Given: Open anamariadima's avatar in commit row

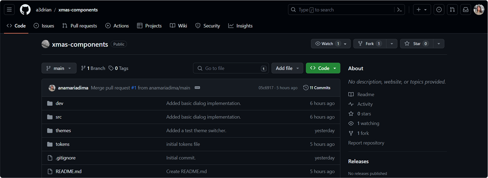Looking at the screenshot, I should (x=52, y=88).
